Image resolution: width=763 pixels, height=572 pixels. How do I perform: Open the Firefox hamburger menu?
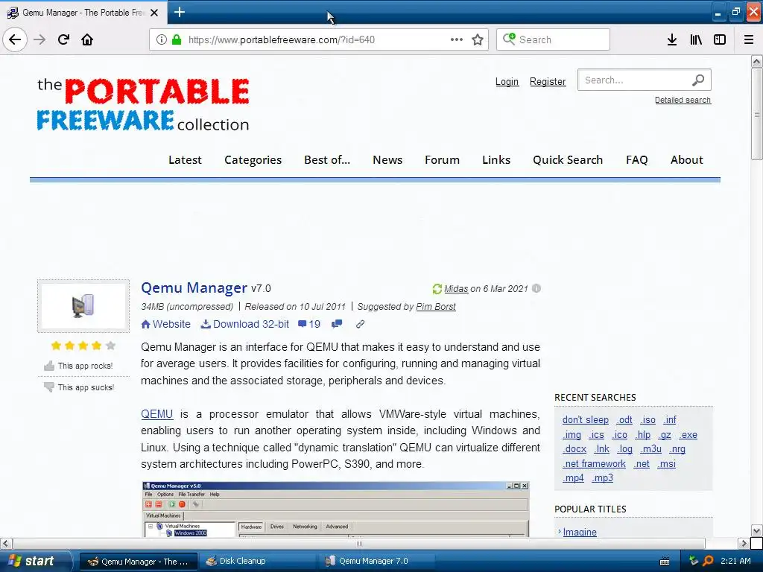[749, 39]
